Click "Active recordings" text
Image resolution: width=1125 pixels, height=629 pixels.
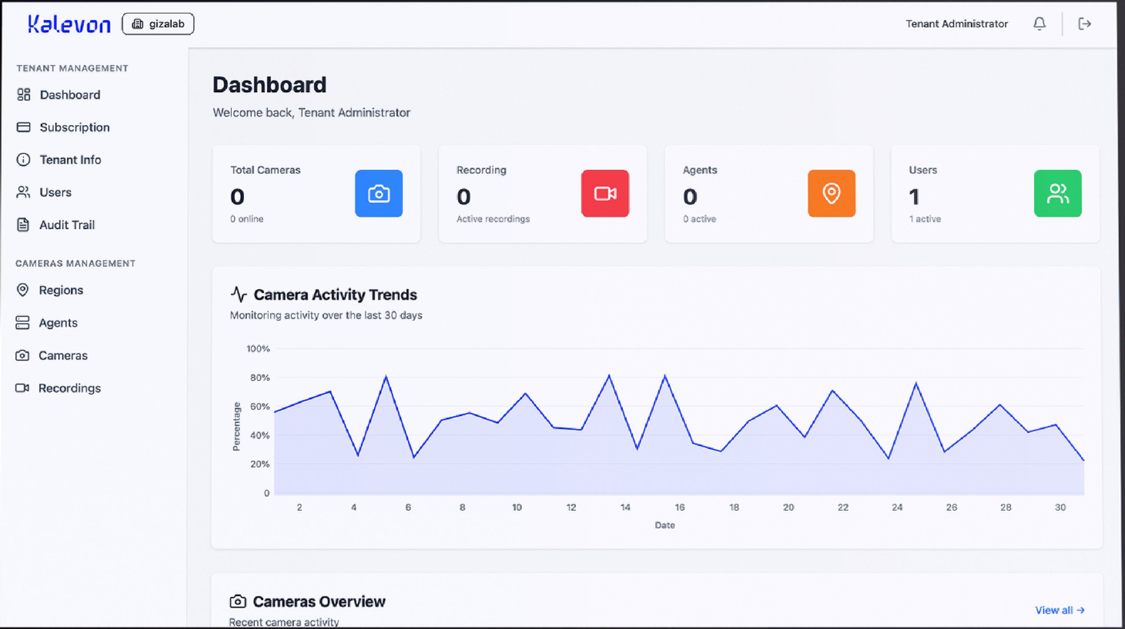(493, 219)
